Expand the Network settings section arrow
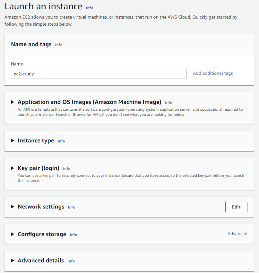This screenshot has height=273, width=259. click(x=13, y=207)
